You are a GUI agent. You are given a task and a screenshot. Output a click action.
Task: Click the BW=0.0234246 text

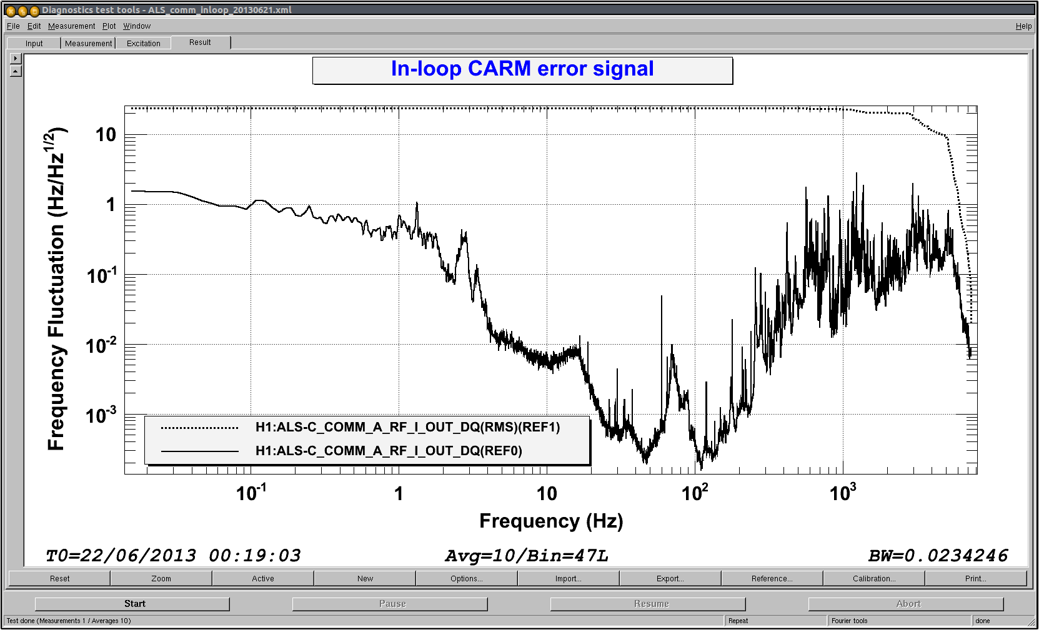[938, 556]
